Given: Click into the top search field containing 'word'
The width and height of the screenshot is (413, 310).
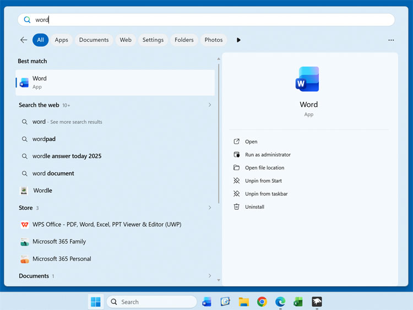Looking at the screenshot, I should click(x=206, y=20).
